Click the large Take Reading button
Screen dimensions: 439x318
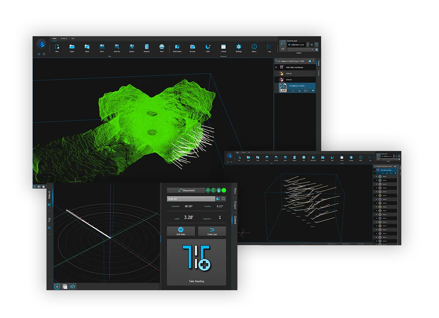click(196, 262)
